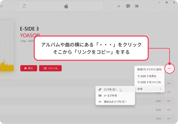The width and height of the screenshot is (178, 124).
Task: Open the playing next queue list icon
Action: tap(137, 6)
